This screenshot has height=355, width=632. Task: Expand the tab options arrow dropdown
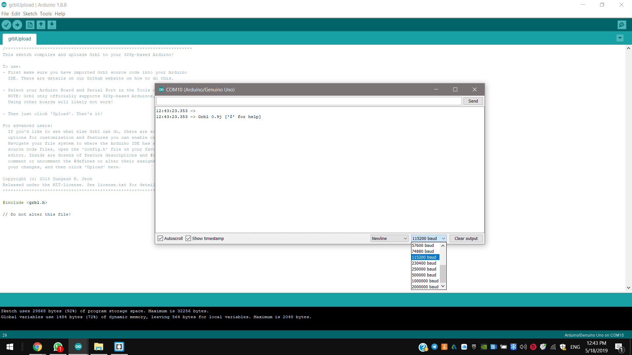point(620,38)
